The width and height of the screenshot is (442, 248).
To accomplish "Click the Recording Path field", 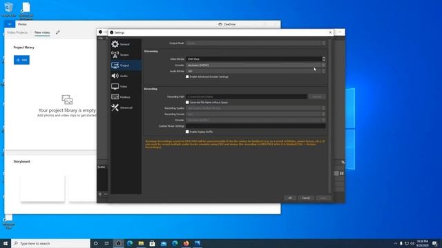I will tap(247, 96).
